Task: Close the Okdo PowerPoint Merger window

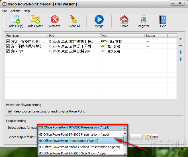Action: [x=180, y=3]
